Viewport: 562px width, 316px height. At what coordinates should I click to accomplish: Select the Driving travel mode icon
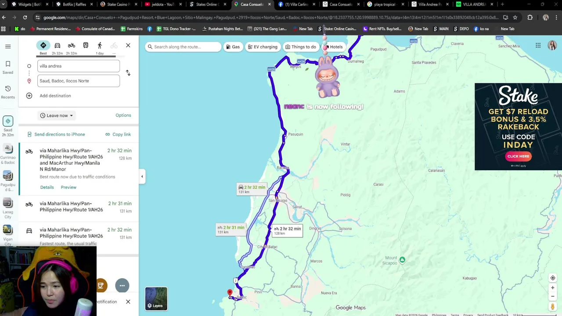[x=57, y=46]
